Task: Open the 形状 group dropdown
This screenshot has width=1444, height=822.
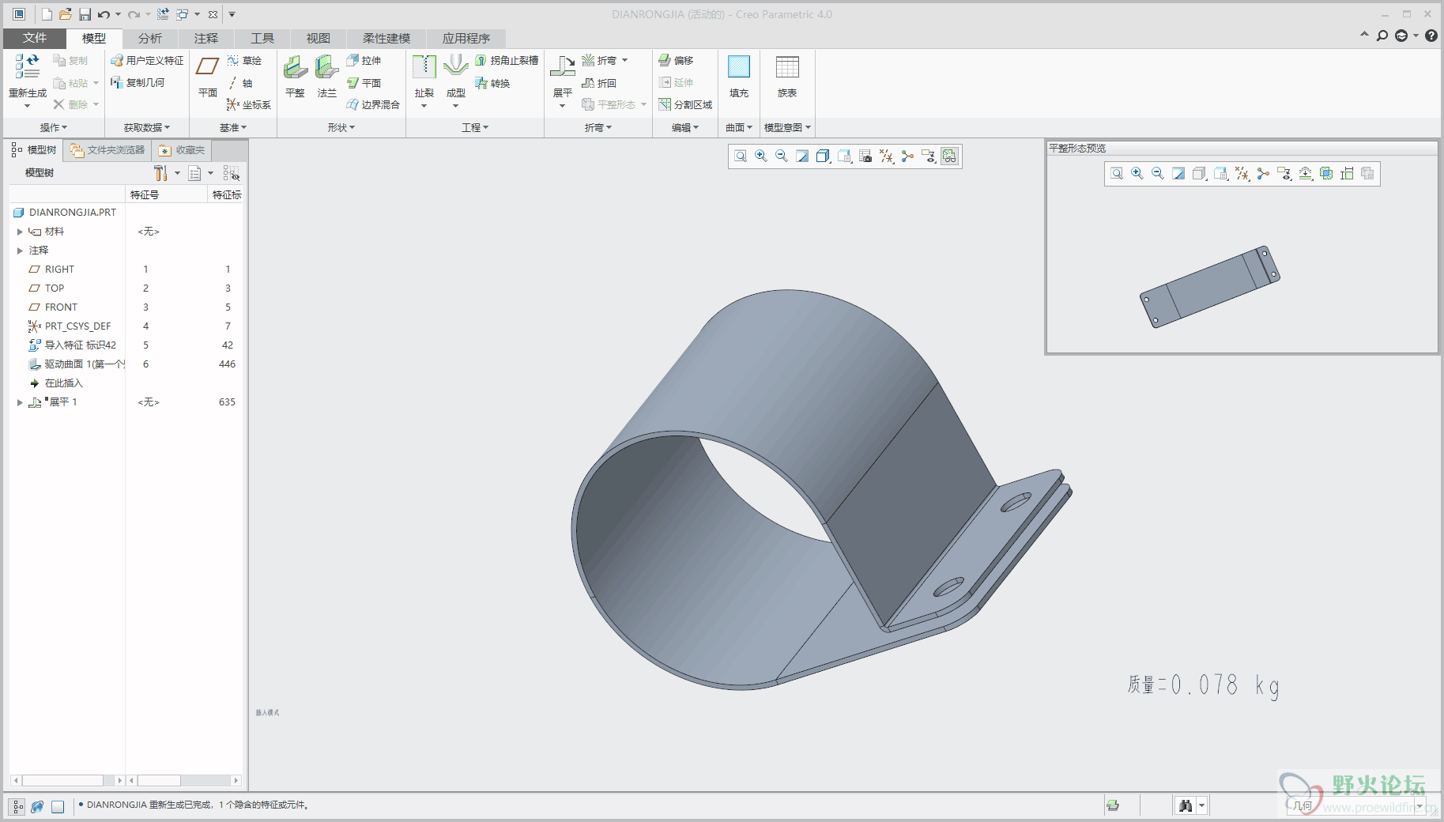Action: [x=341, y=127]
